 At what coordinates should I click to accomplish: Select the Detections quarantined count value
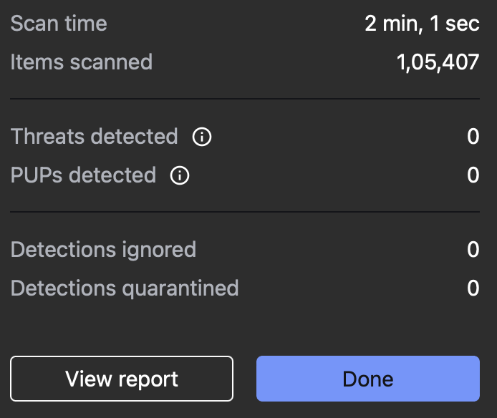pos(473,288)
